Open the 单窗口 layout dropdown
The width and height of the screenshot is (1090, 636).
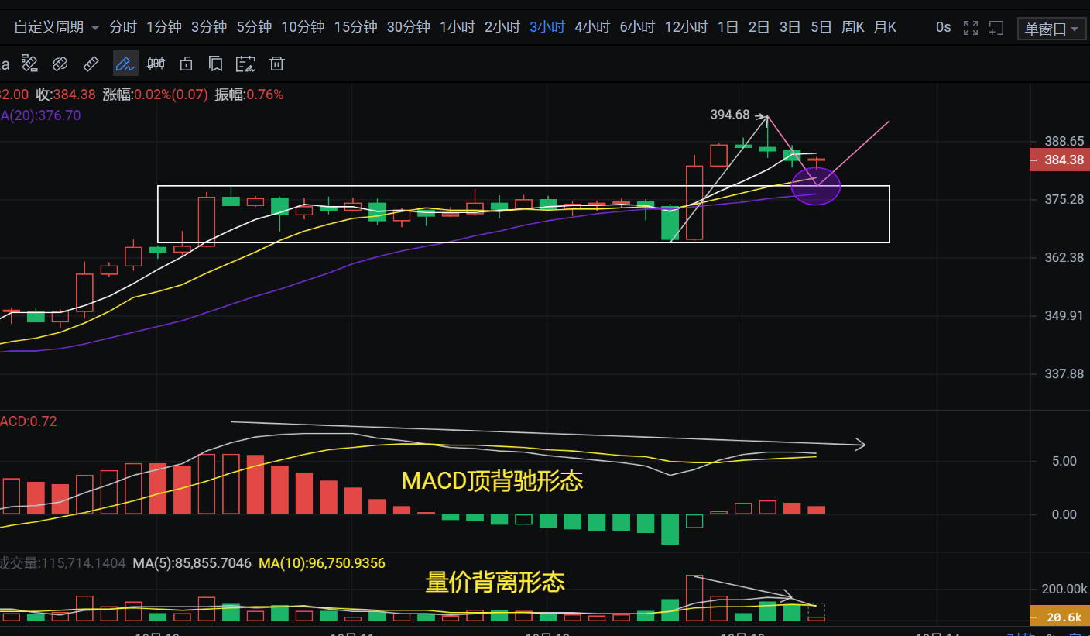point(1052,29)
